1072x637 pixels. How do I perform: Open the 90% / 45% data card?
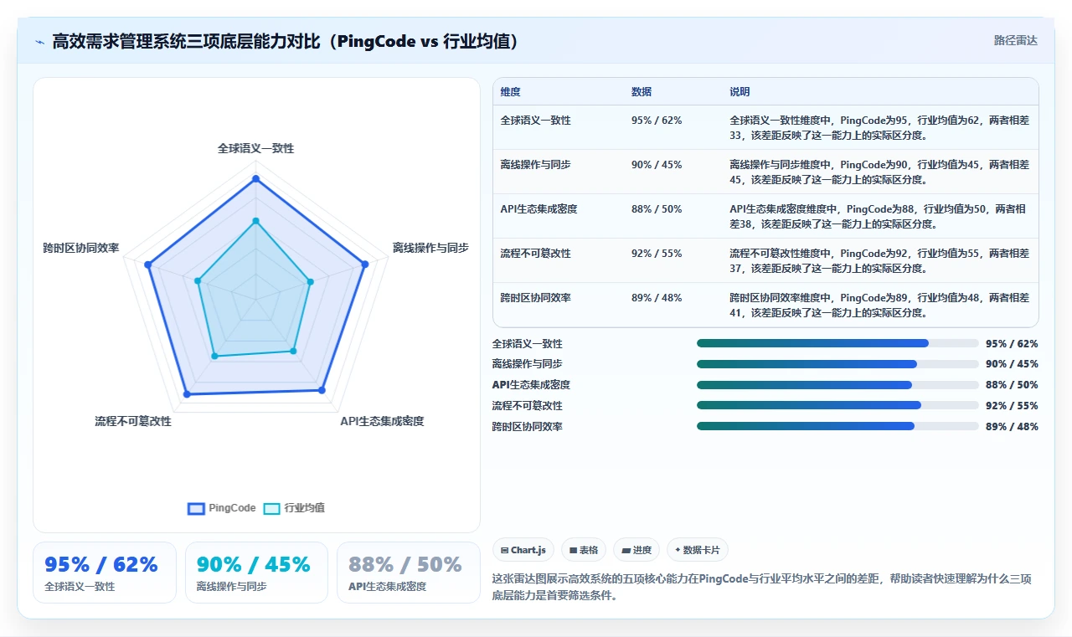256,573
